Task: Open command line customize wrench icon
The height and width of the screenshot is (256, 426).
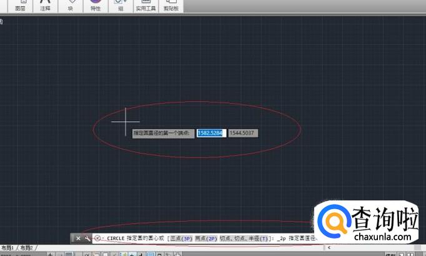Action: click(x=87, y=239)
